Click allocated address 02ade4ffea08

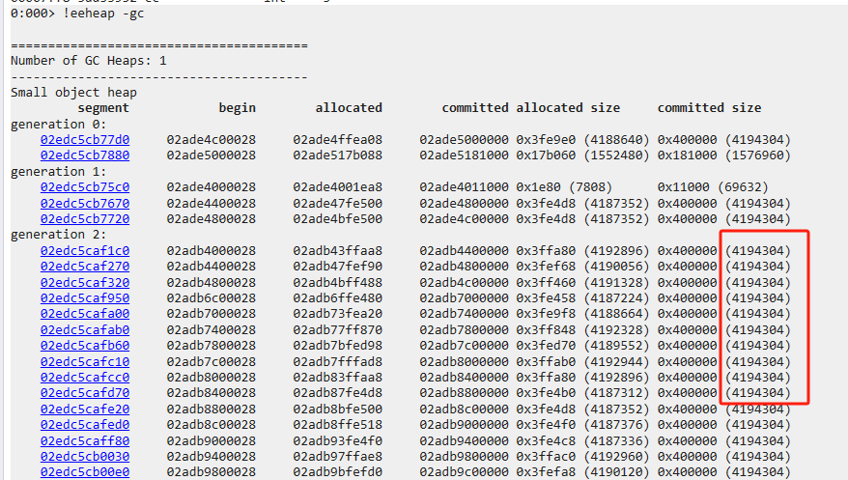(337, 139)
